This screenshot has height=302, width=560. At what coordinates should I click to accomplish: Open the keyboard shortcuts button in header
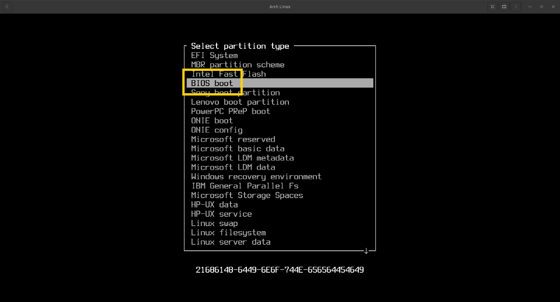coord(504,7)
